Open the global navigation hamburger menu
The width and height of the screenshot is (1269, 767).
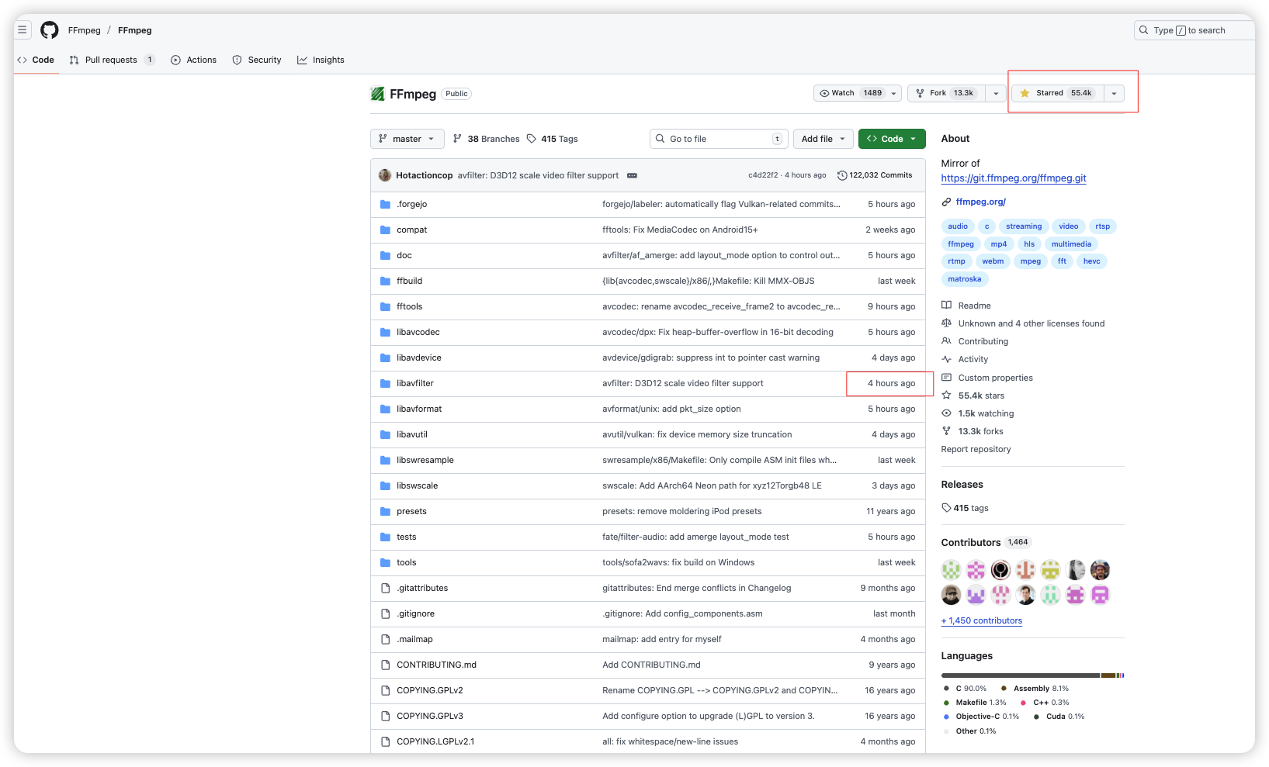coord(23,30)
